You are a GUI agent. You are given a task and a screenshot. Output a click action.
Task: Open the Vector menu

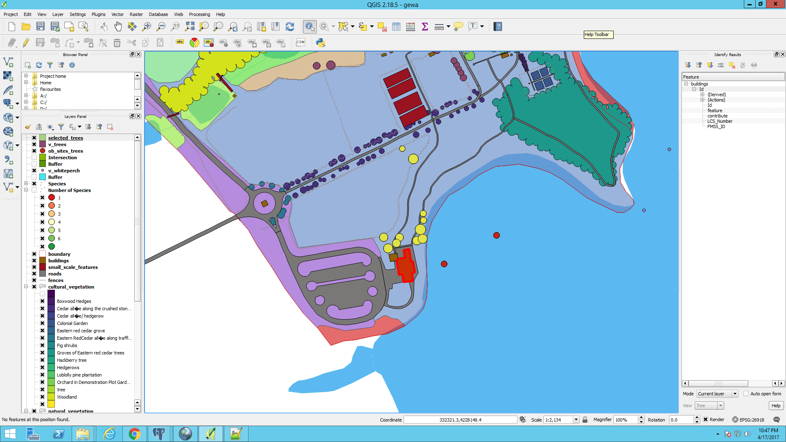coord(117,14)
